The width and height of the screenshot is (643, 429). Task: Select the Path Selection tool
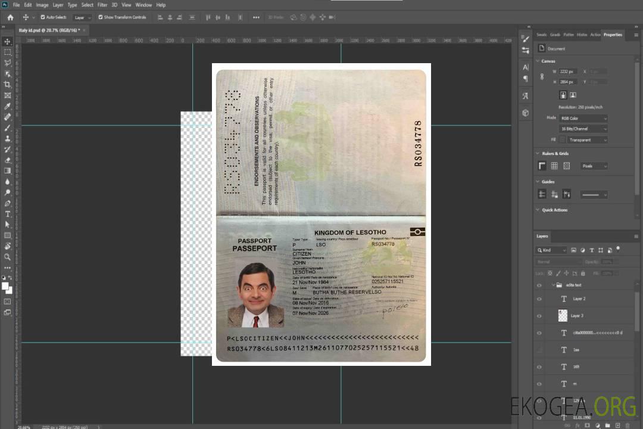(7, 225)
